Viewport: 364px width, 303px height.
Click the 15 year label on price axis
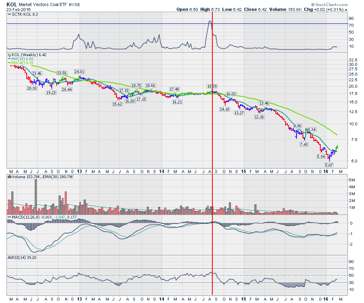click(x=243, y=171)
